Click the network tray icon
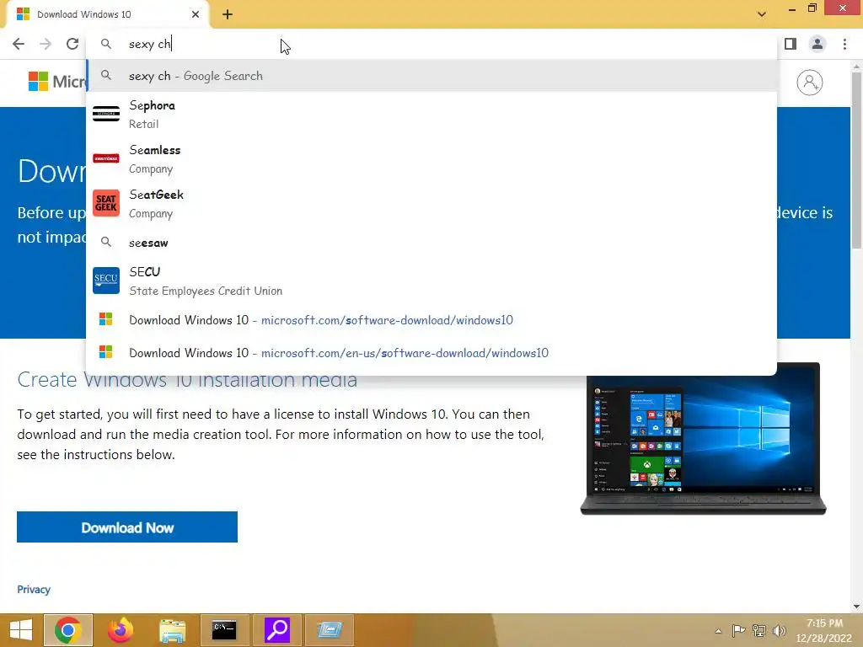The image size is (863, 647). coord(759,630)
